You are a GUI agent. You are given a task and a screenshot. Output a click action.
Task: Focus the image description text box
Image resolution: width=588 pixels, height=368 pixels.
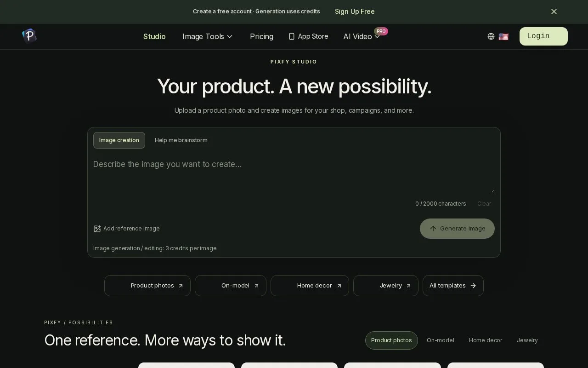click(294, 175)
